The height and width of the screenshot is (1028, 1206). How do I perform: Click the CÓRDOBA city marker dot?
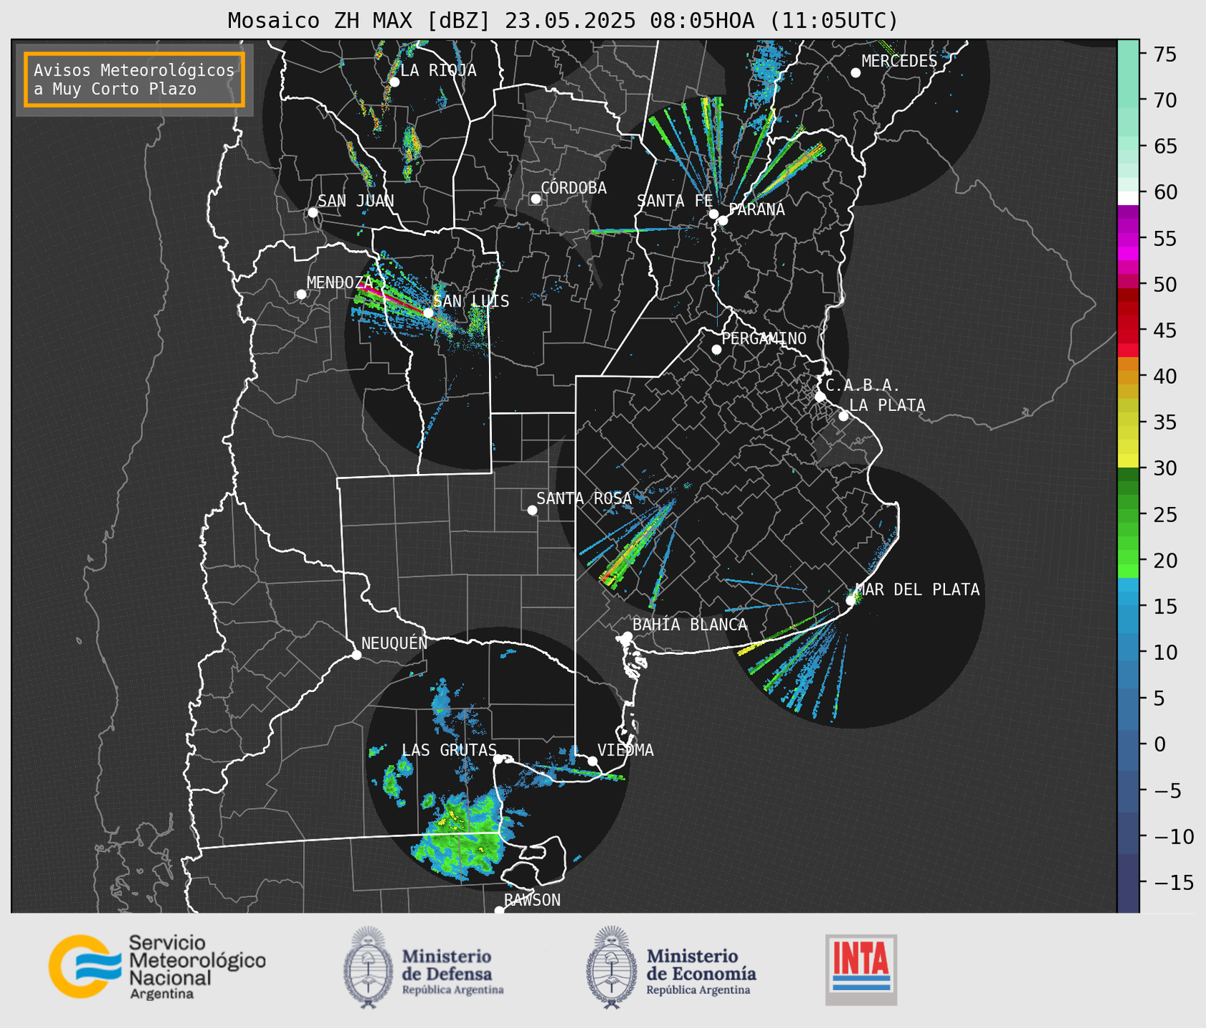[535, 199]
